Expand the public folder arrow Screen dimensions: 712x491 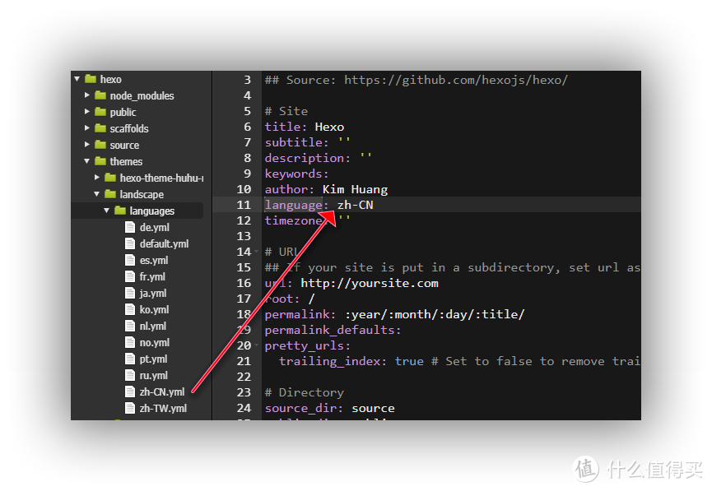(87, 112)
